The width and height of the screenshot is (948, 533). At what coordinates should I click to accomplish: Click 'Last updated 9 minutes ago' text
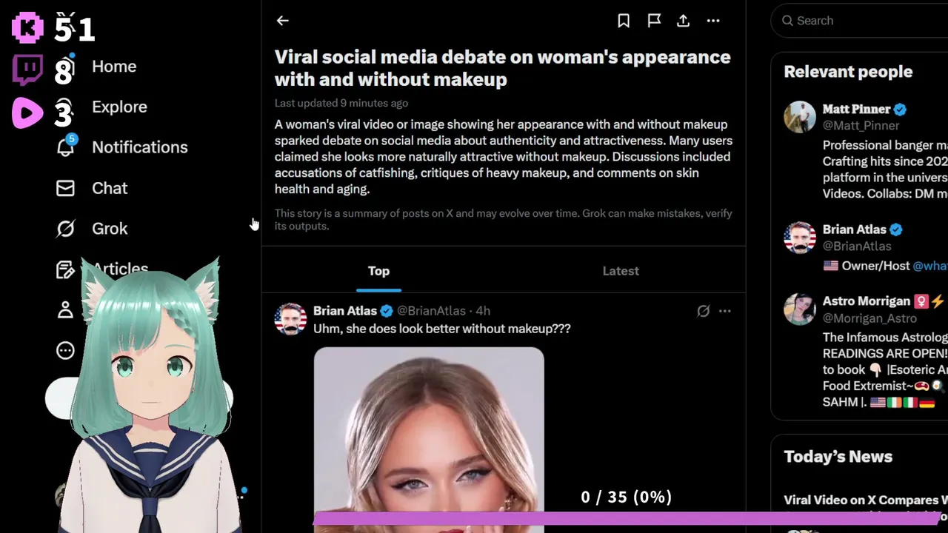[x=341, y=103]
